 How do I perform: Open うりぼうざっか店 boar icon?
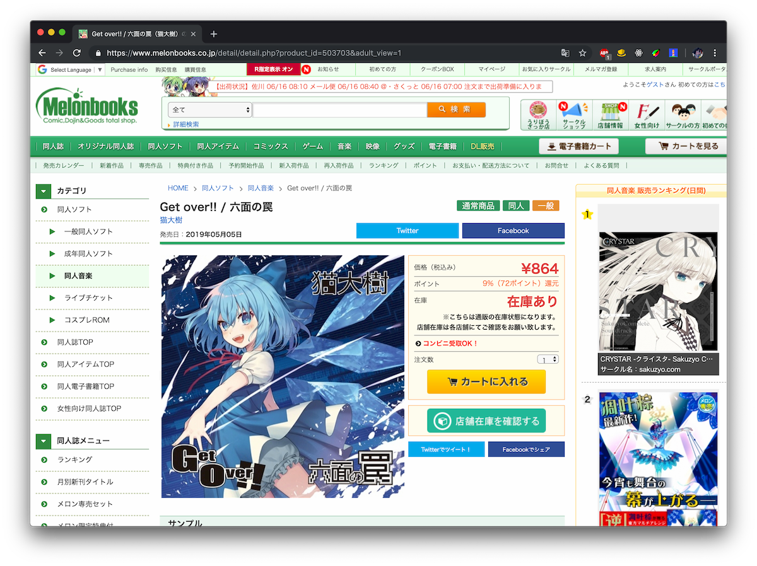tap(538, 115)
